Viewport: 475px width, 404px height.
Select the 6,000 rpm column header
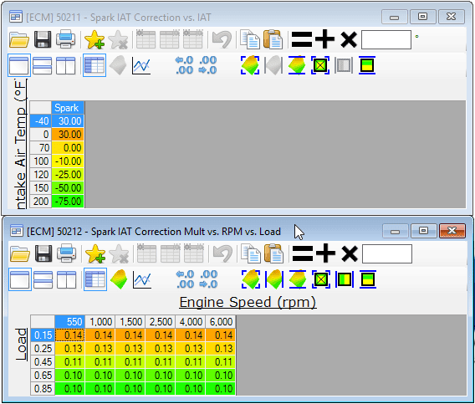coord(221,322)
